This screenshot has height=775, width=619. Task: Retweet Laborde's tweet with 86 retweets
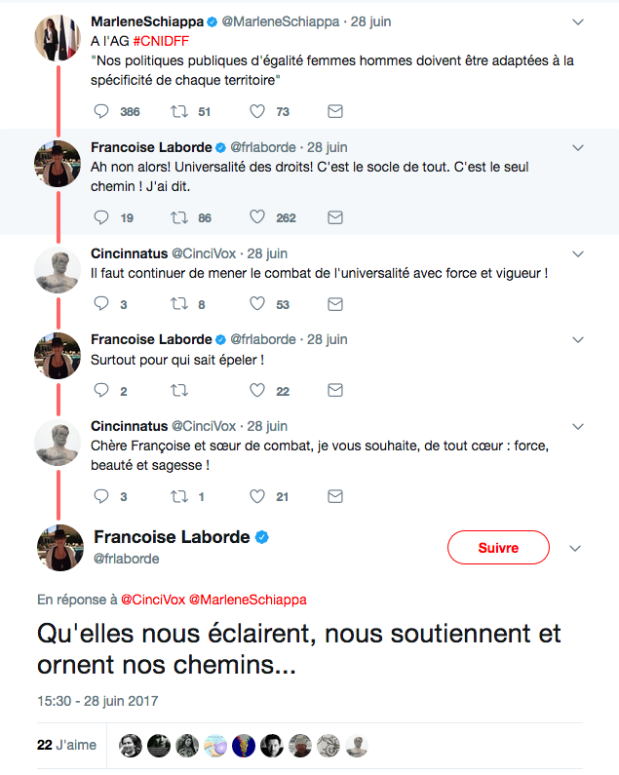point(179,216)
